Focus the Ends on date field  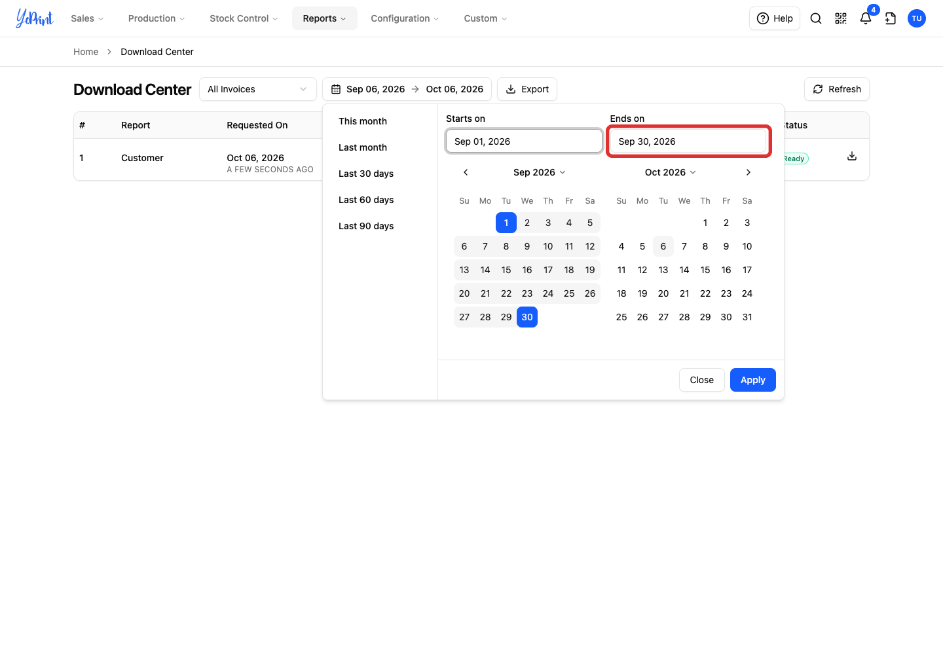tap(688, 141)
